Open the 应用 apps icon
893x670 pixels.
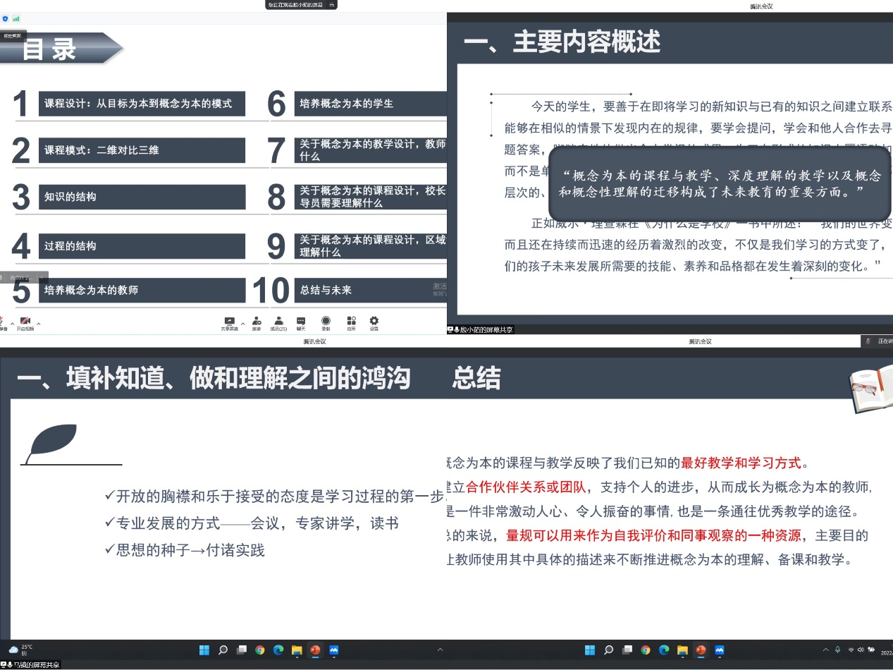(351, 322)
